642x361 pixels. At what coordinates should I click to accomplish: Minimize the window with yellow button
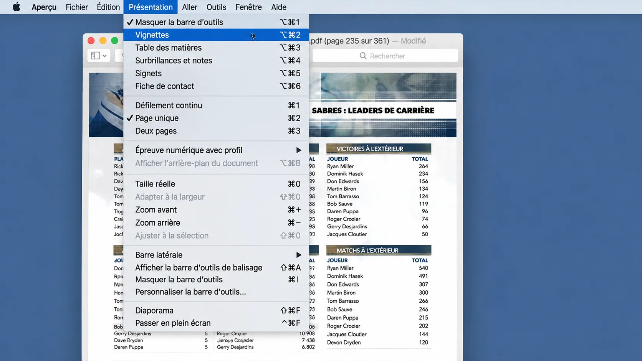tap(103, 41)
